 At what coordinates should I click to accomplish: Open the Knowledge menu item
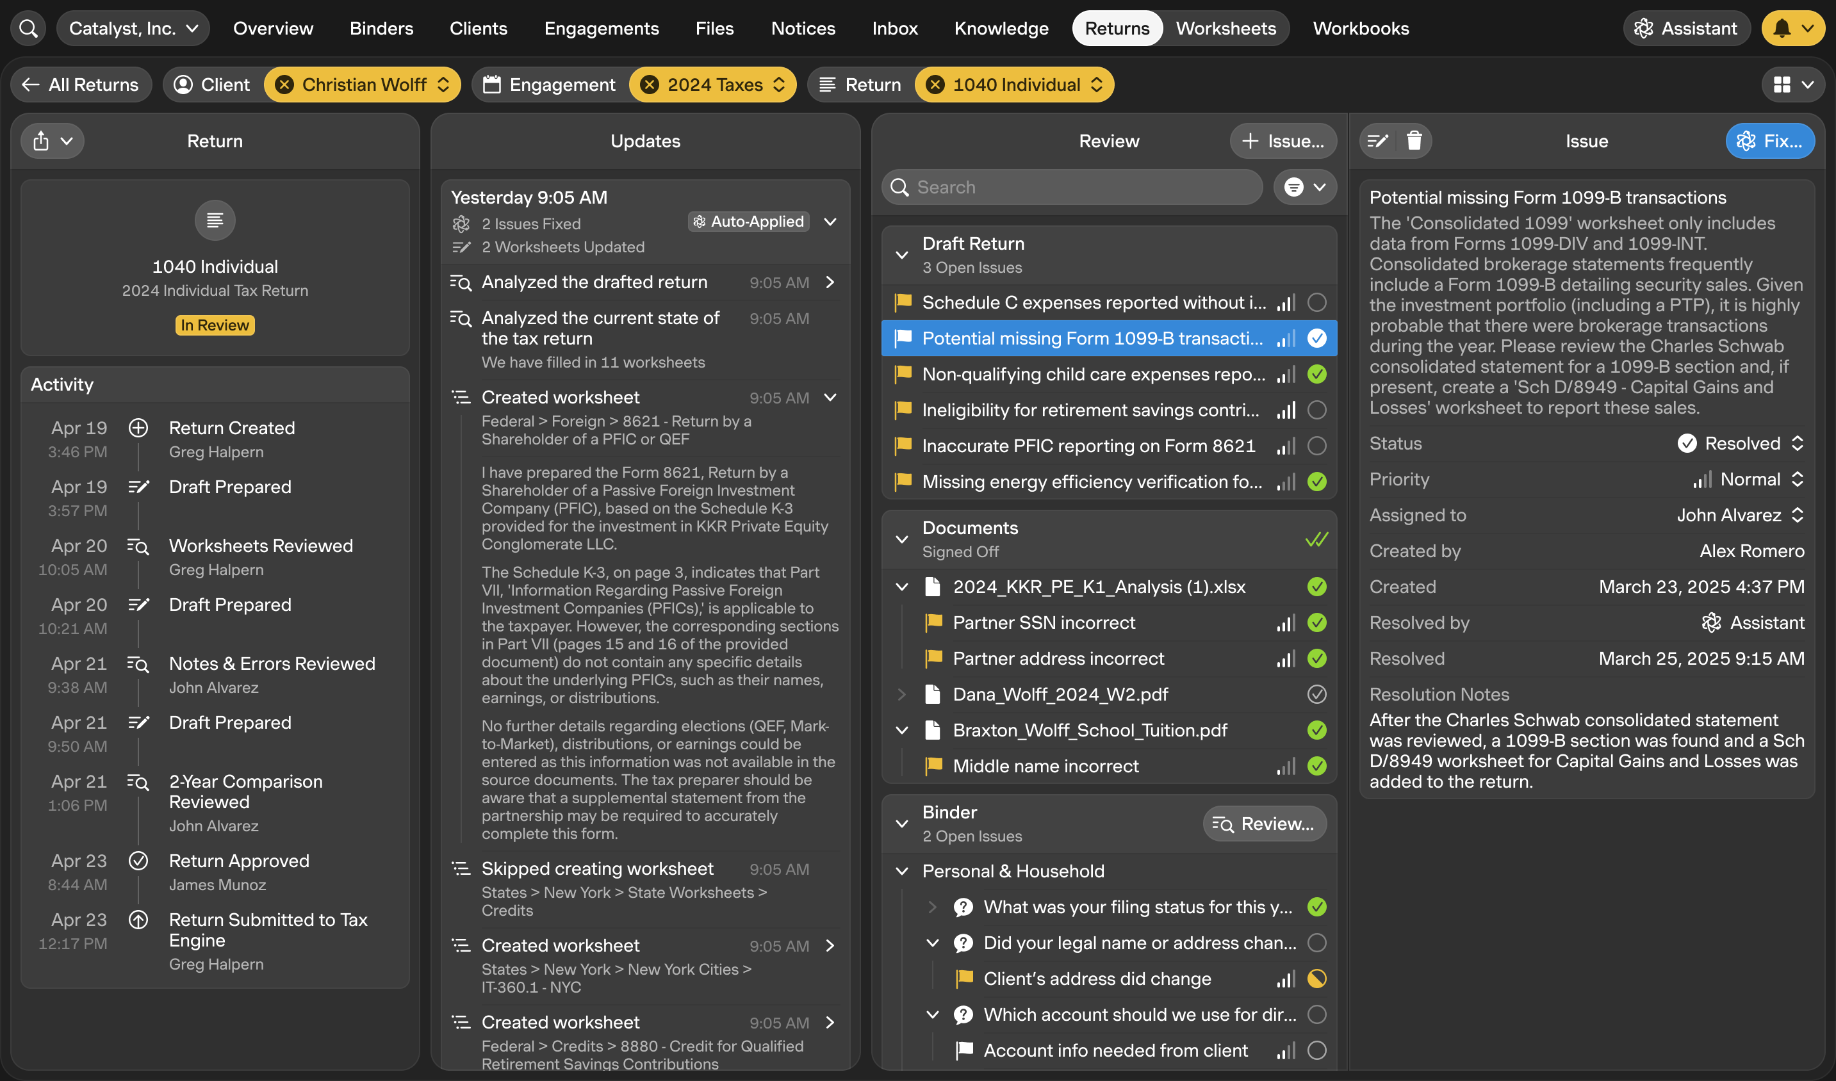(x=1001, y=28)
